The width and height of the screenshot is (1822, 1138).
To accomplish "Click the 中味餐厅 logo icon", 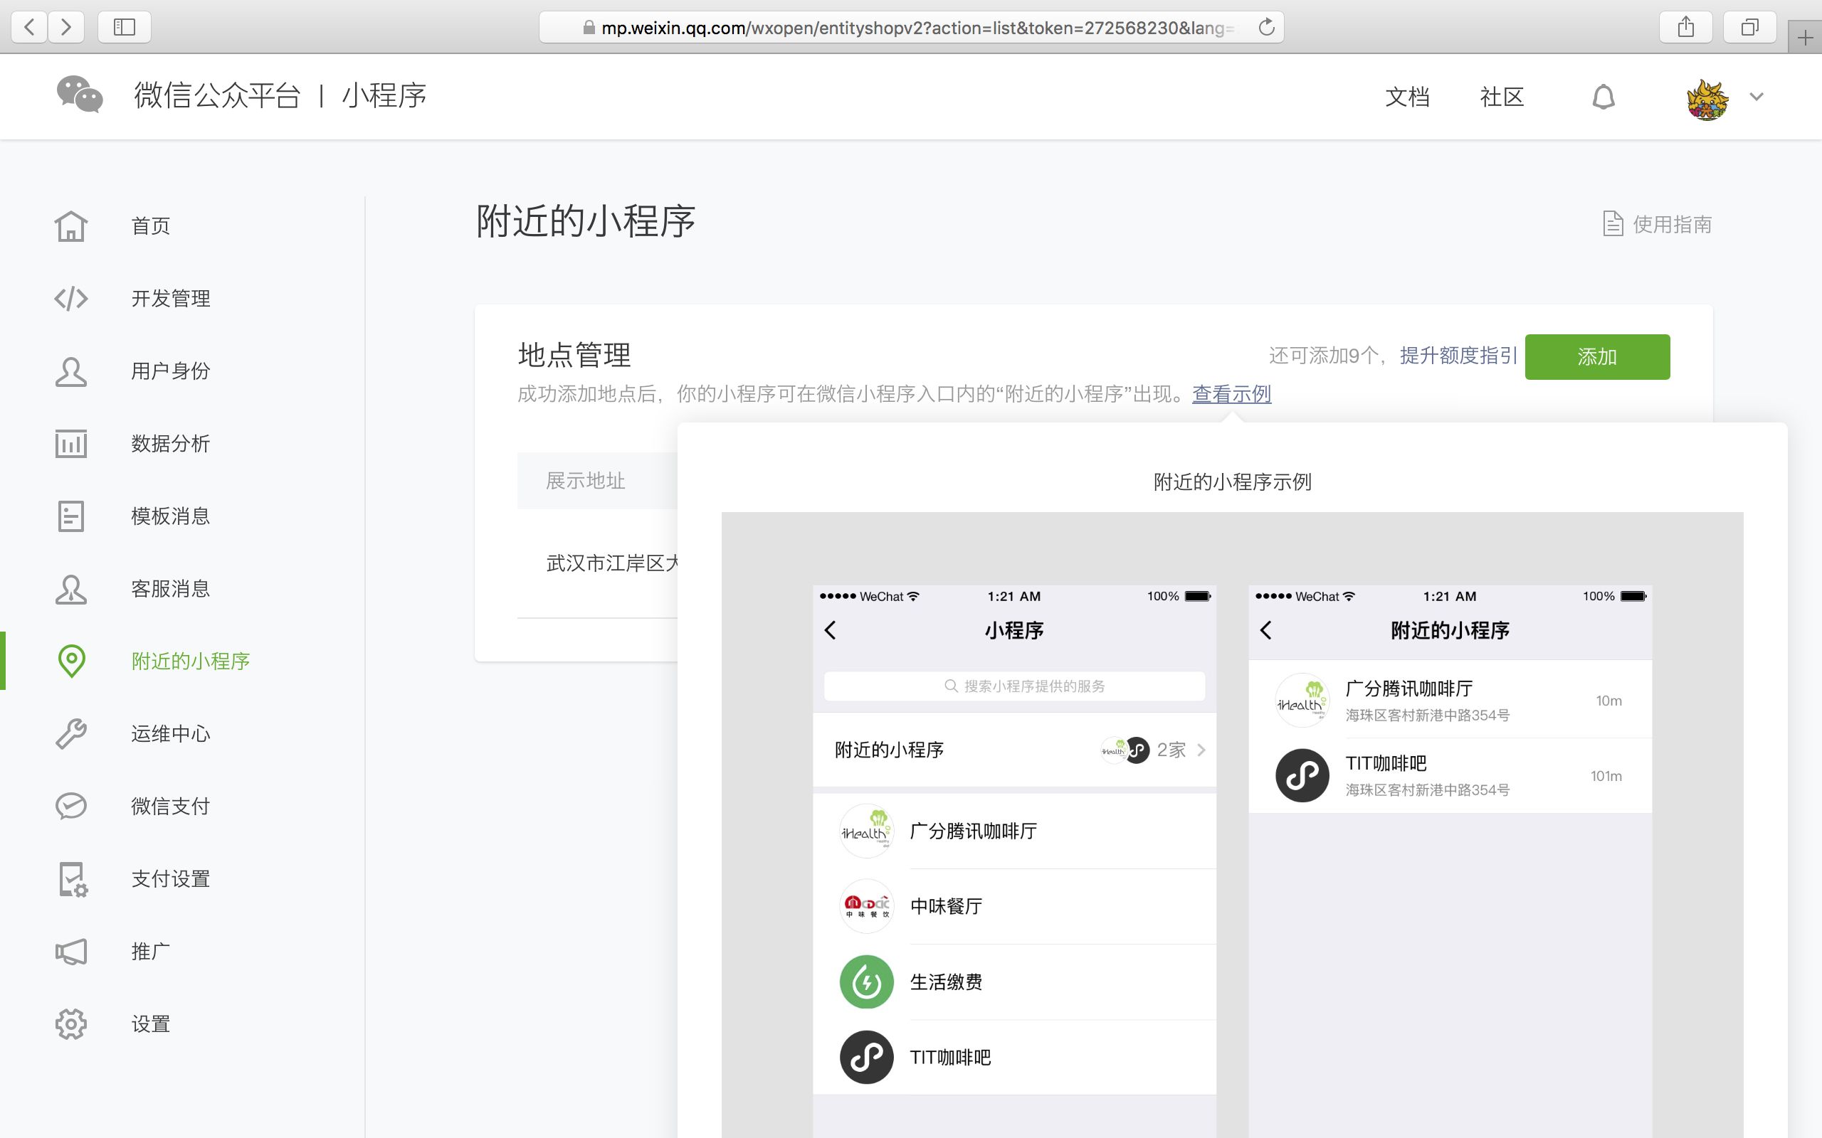I will click(867, 906).
